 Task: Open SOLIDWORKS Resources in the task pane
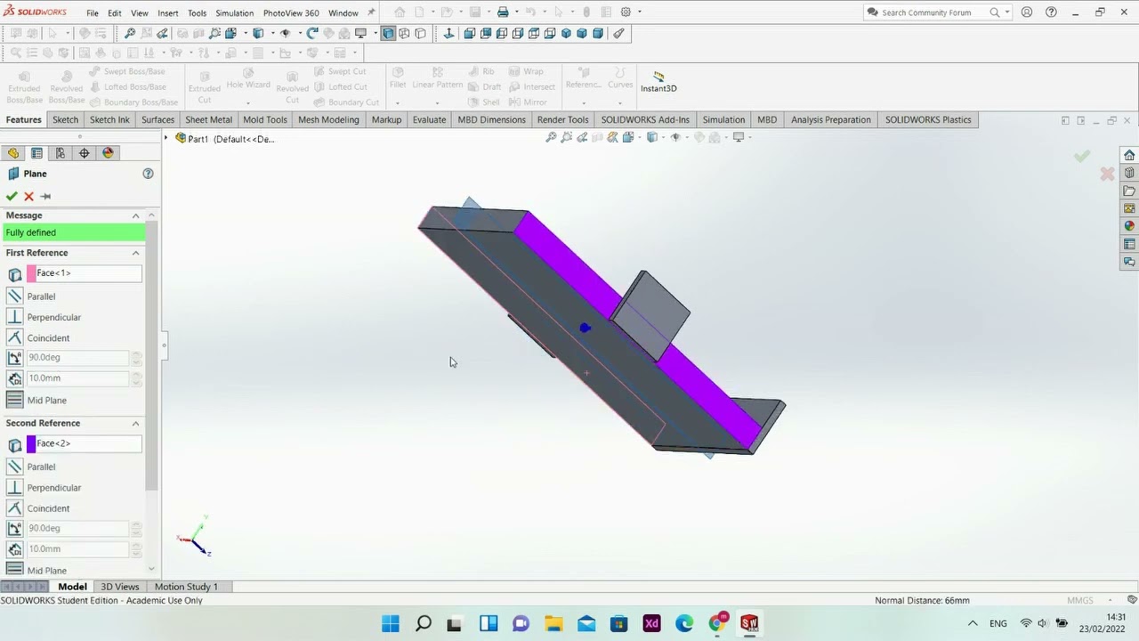(x=1129, y=155)
